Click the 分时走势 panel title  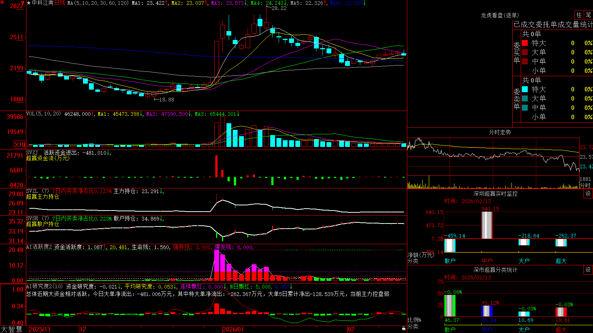tap(500, 132)
